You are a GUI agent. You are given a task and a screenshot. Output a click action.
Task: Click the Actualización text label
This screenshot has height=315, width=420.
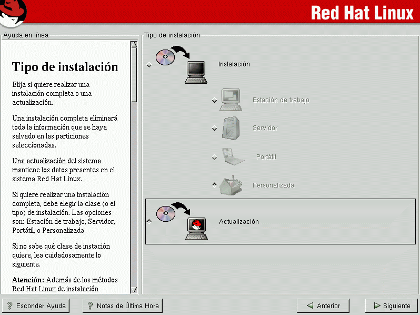pyautogui.click(x=239, y=222)
